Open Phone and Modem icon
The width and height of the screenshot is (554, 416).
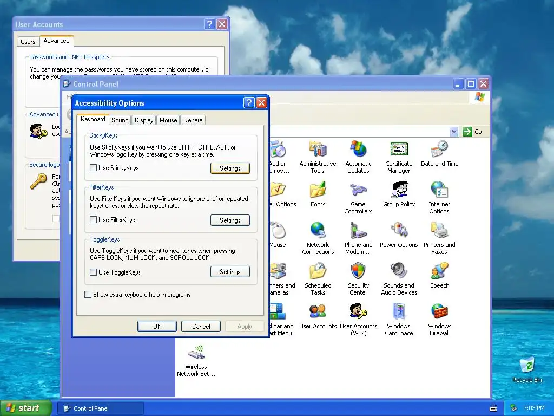pos(358,238)
